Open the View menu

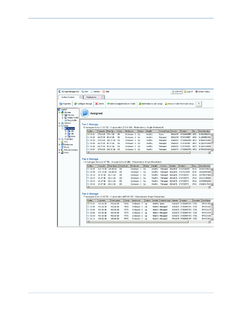click(x=85, y=91)
